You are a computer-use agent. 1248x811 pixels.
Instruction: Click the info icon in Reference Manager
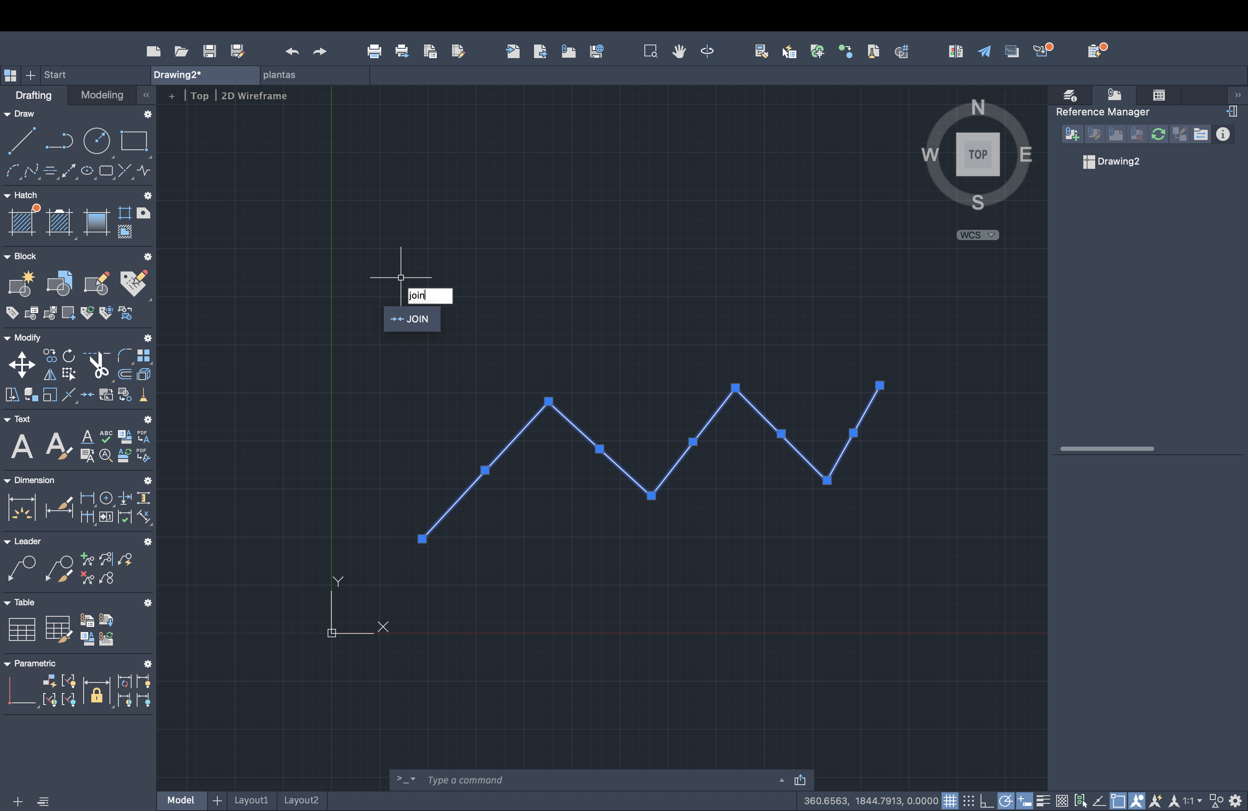click(x=1222, y=134)
